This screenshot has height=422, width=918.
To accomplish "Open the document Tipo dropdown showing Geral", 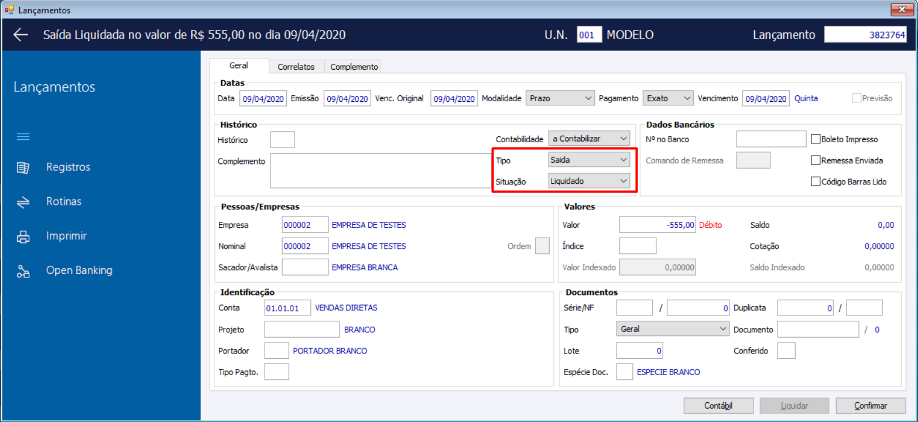I will 673,329.
